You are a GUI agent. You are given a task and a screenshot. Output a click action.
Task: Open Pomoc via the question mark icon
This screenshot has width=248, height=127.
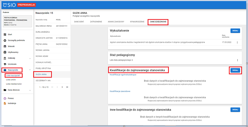pyautogui.click(x=5, y=98)
